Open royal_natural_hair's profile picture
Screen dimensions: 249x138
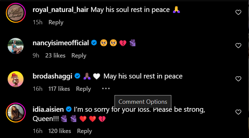pos(15,15)
